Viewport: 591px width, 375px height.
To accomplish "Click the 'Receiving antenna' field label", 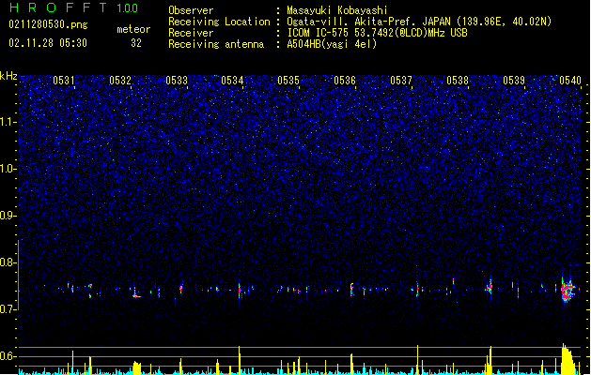I will point(216,44).
